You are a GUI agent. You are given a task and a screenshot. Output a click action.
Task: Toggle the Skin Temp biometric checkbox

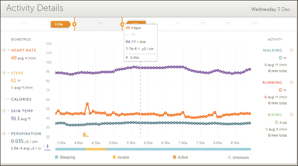(x=4, y=111)
